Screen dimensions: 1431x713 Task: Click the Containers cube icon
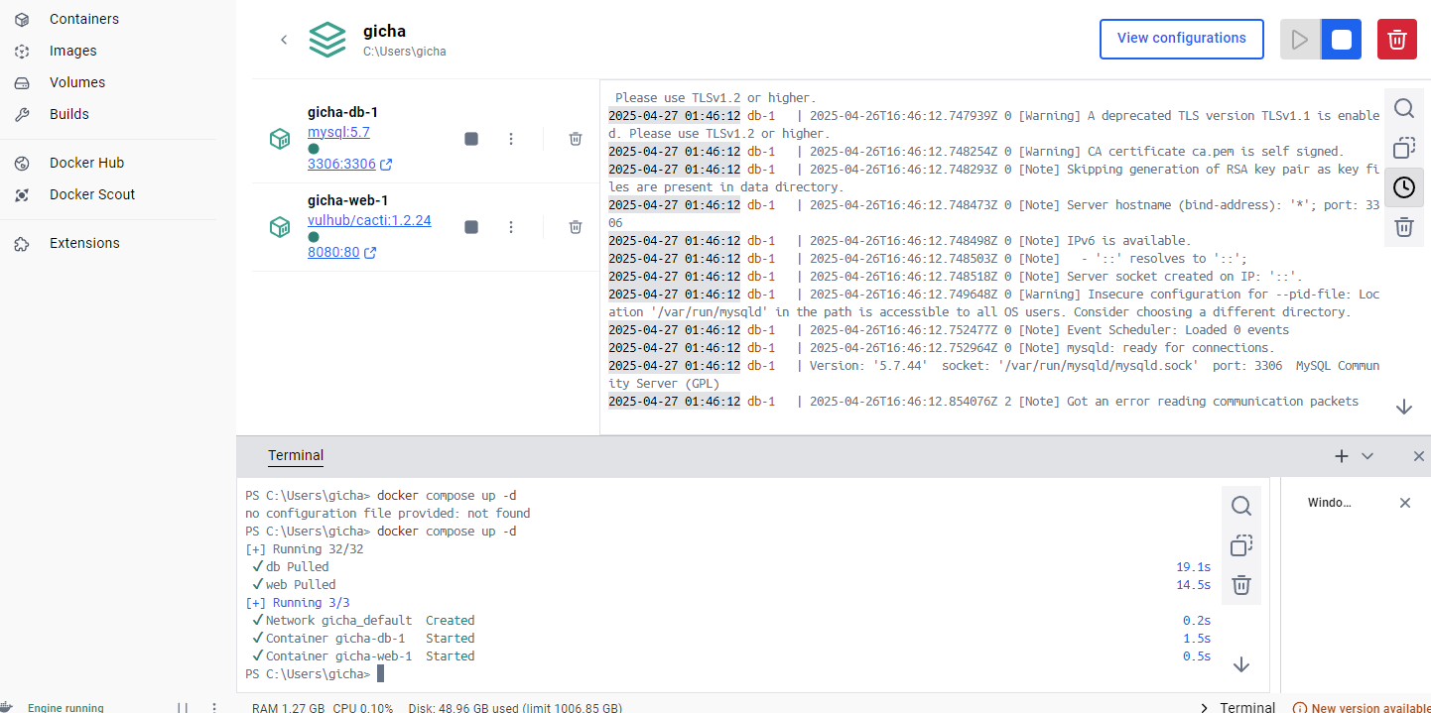[22, 19]
